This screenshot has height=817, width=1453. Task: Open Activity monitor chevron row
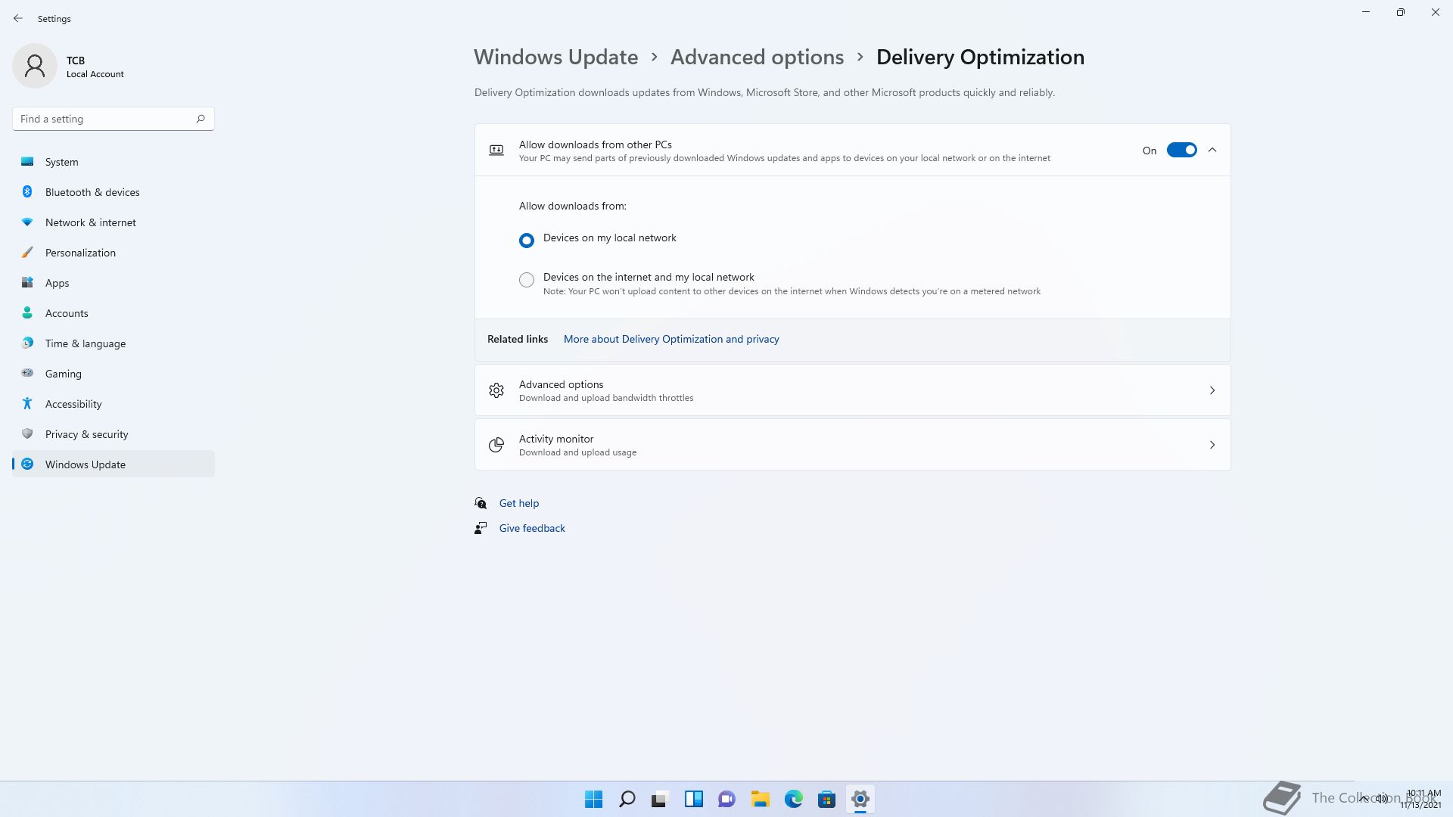point(853,445)
